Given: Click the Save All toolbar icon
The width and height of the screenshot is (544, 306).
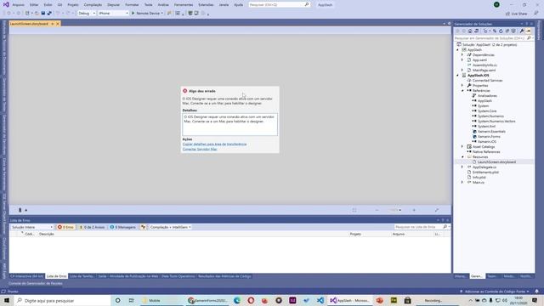Looking at the screenshot, I should point(49,14).
